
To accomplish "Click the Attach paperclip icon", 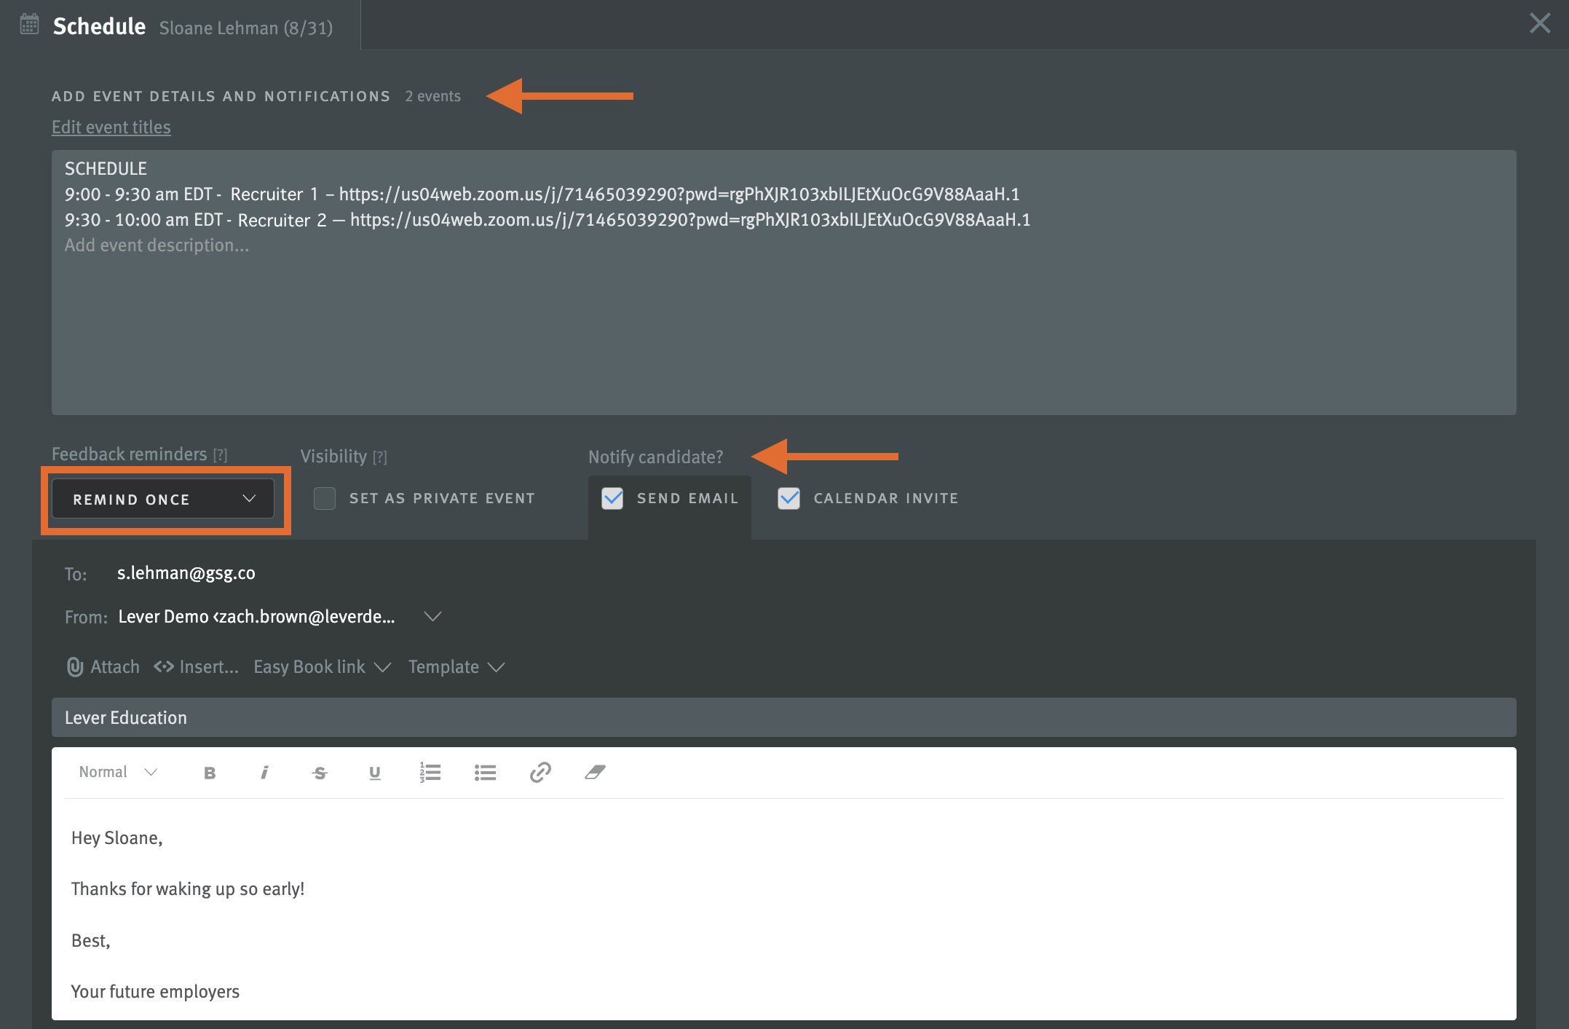I will pos(75,667).
